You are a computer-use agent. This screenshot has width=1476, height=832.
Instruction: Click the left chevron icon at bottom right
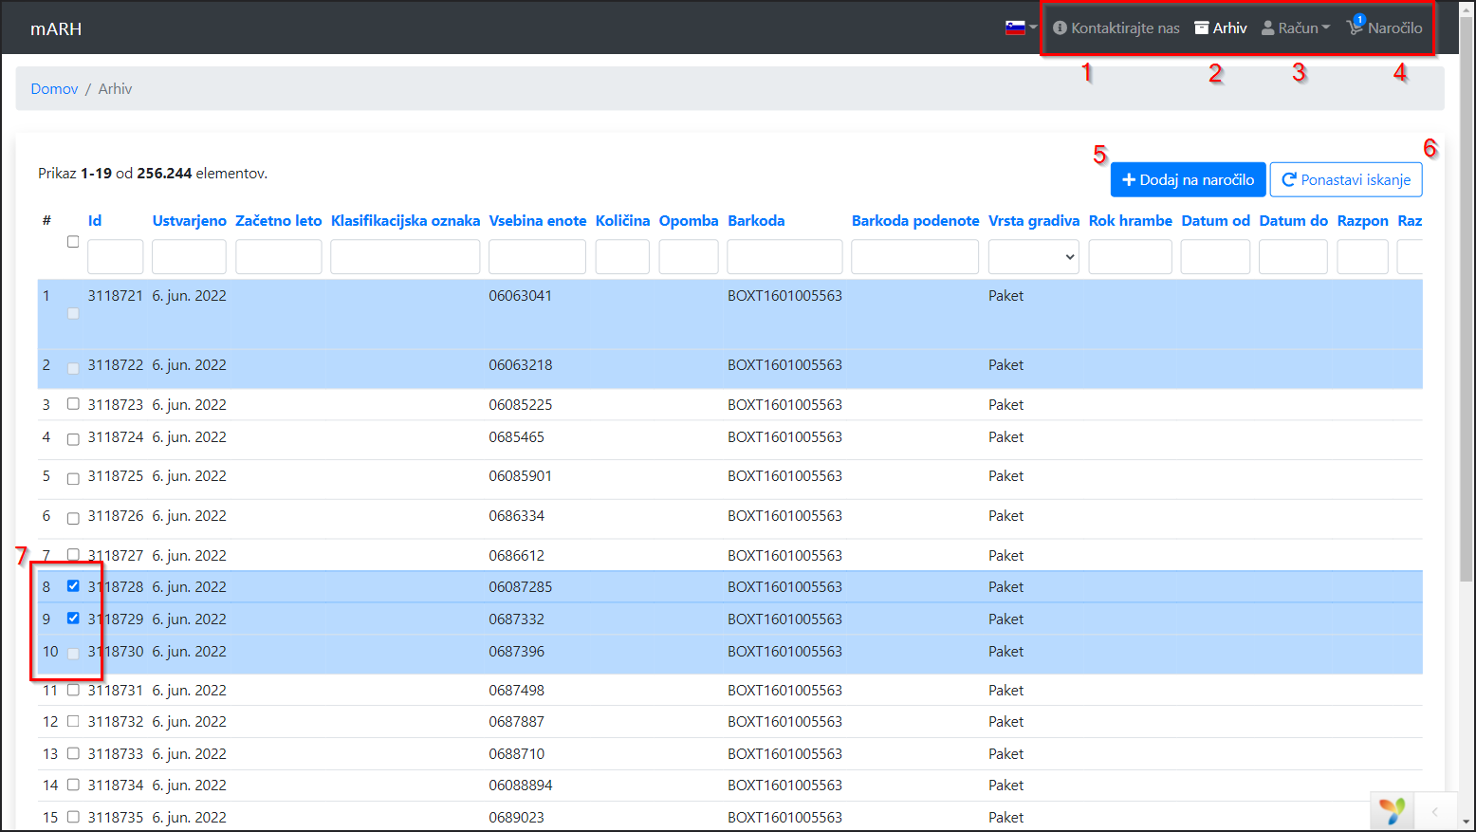coord(1434,811)
